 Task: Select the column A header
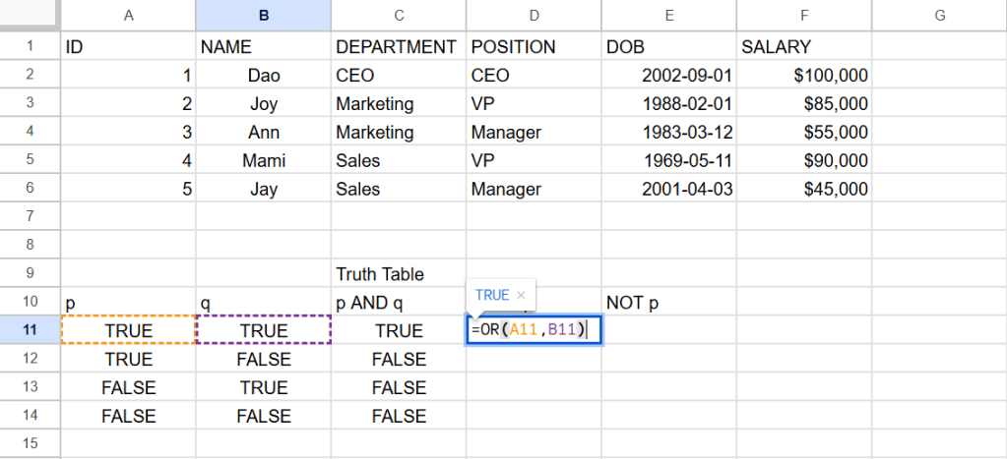(128, 15)
